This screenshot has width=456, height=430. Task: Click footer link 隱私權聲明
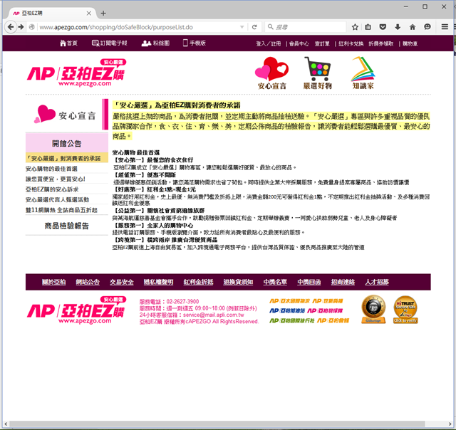(x=158, y=282)
